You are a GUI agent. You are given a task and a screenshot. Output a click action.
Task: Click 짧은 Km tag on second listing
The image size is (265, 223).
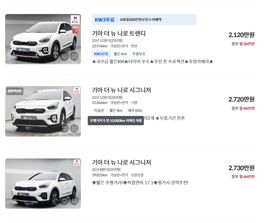pyautogui.click(x=116, y=110)
